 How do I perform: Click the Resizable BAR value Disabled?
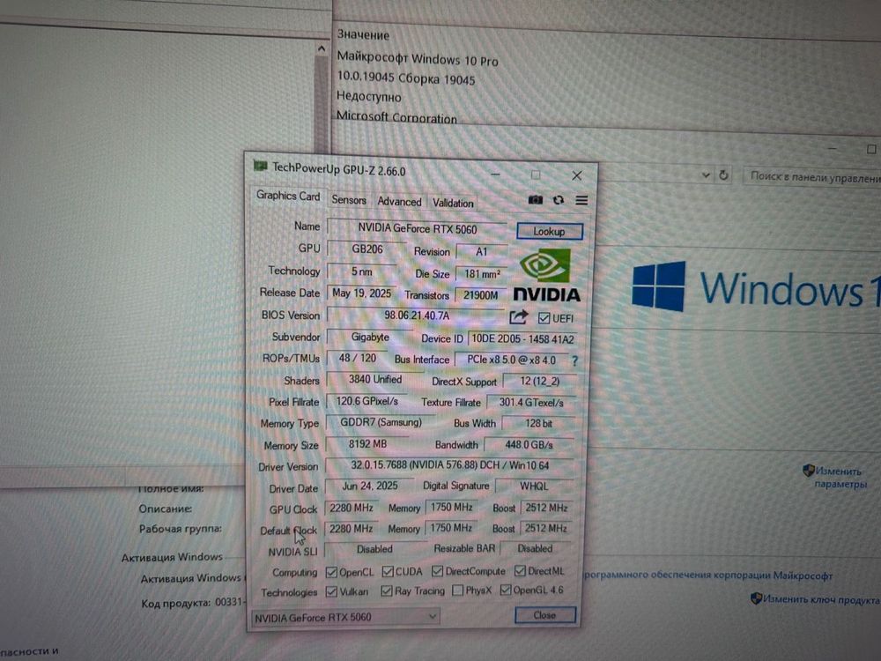coord(535,548)
